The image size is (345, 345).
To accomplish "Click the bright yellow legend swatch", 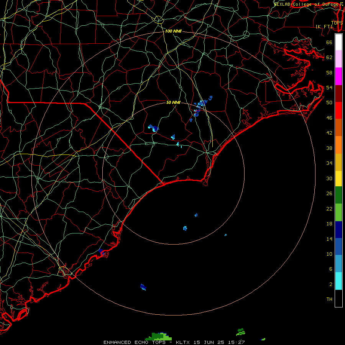I will 338,178.
